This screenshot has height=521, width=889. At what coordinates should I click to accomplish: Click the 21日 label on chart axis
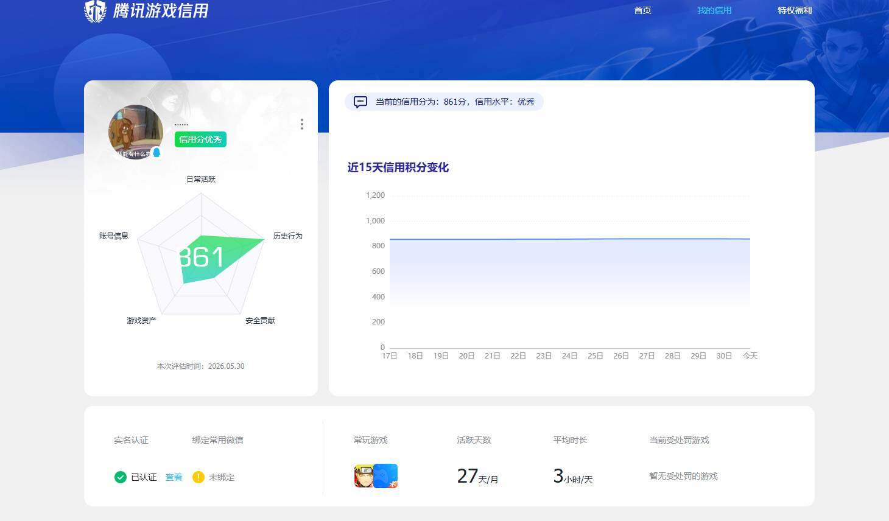point(492,355)
